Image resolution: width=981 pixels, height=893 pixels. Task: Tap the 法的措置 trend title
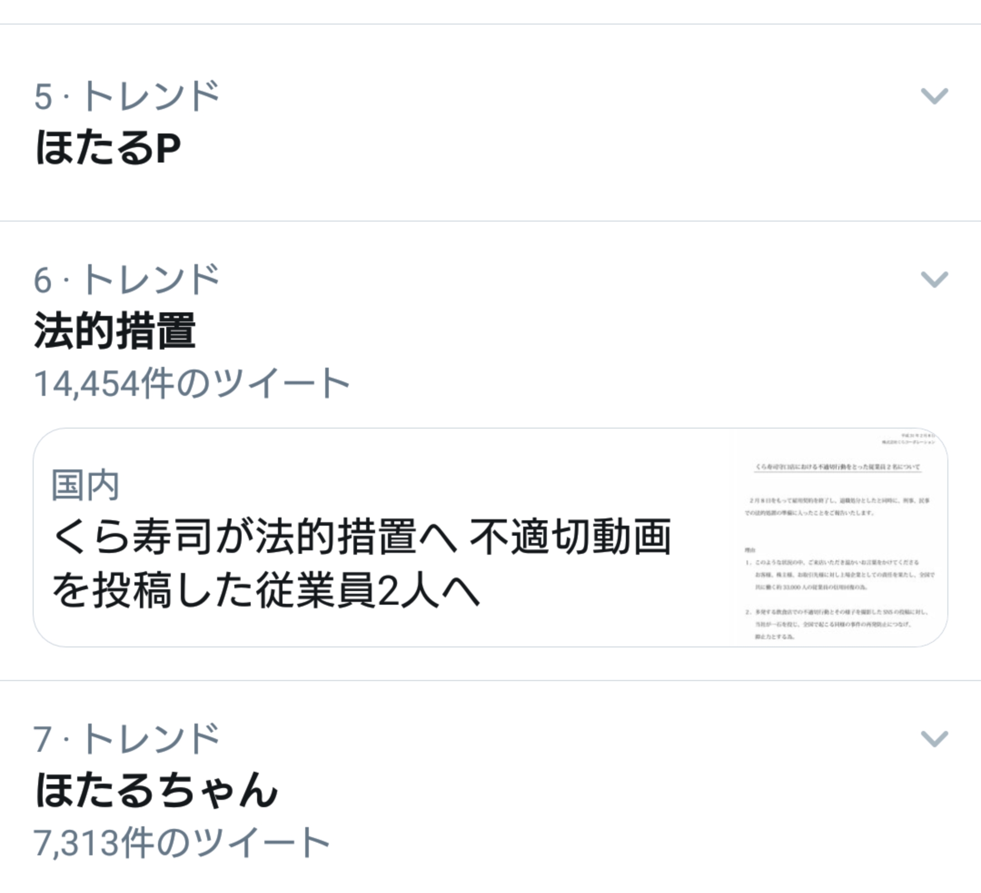pyautogui.click(x=114, y=331)
